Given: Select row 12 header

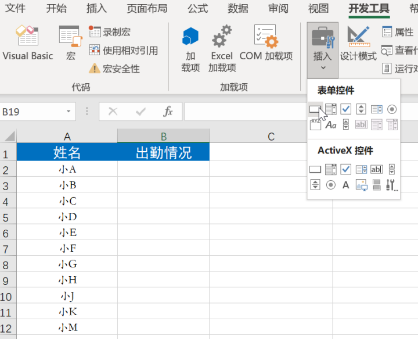Looking at the screenshot, I should (x=8, y=327).
